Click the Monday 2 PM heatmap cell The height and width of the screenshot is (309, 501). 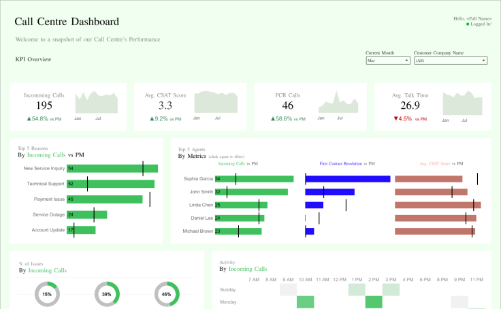pyautogui.click(x=374, y=302)
